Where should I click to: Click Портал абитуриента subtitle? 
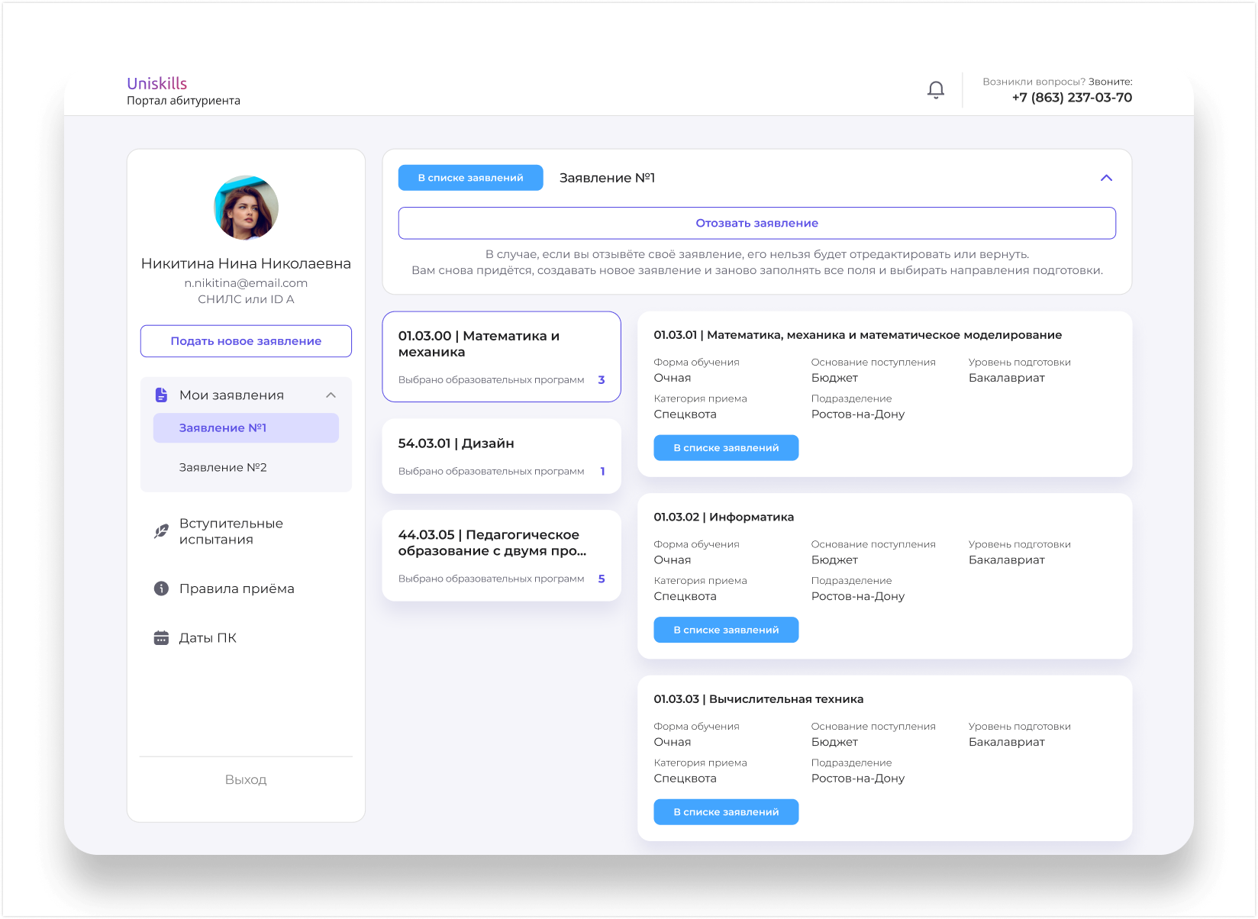[x=183, y=101]
